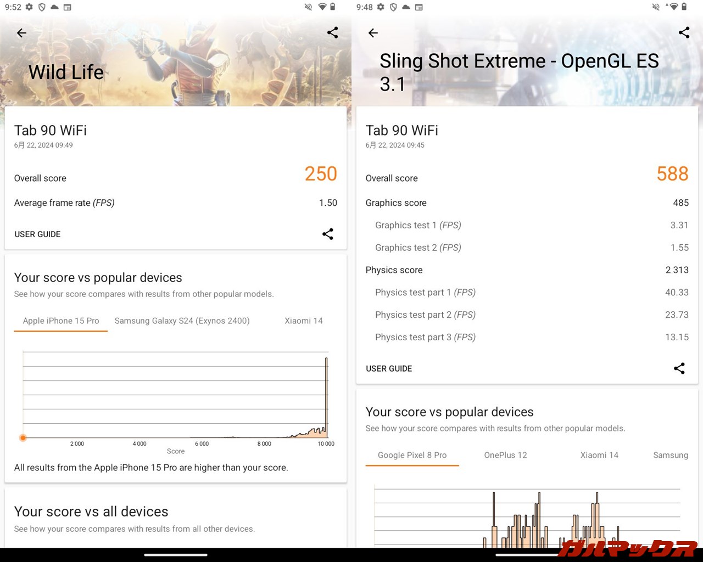Open USER GUIDE for Sling Shot Extreme
The height and width of the screenshot is (562, 703).
pyautogui.click(x=389, y=368)
